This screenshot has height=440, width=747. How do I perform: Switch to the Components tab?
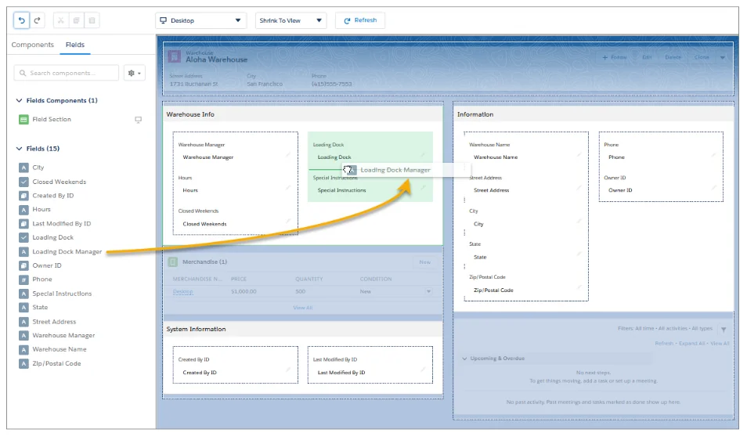tap(32, 45)
